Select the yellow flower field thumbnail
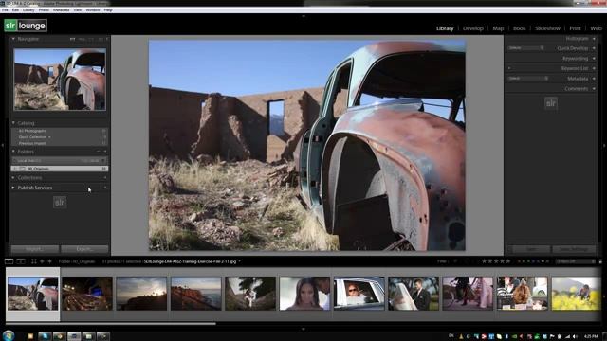607x341 pixels. coord(577,294)
